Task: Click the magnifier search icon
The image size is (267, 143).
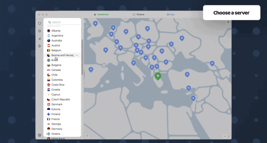Action: click(x=49, y=22)
